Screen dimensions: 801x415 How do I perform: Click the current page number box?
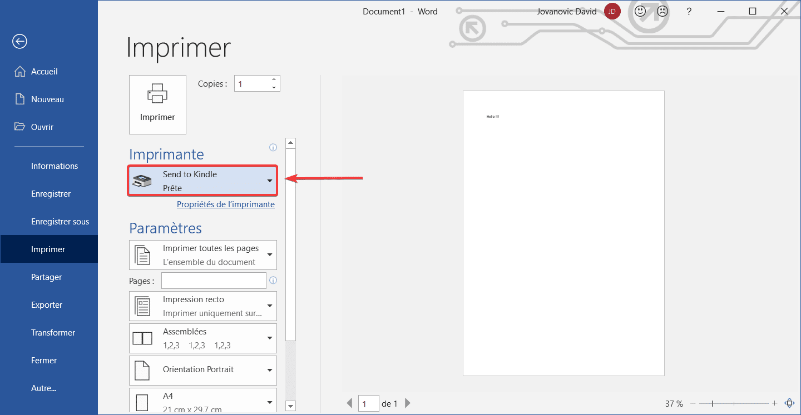[x=369, y=403]
